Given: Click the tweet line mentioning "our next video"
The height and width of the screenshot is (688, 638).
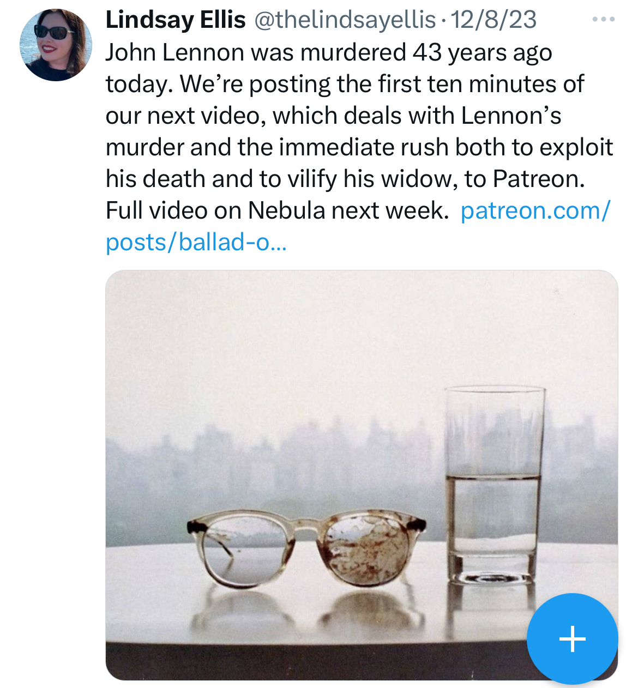Looking at the screenshot, I should [x=333, y=116].
